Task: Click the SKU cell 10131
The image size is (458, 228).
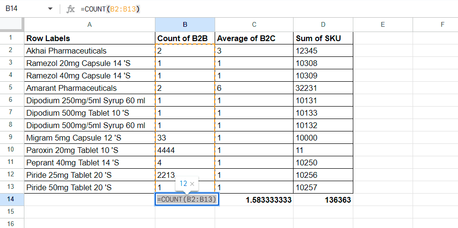Action: pyautogui.click(x=323, y=100)
